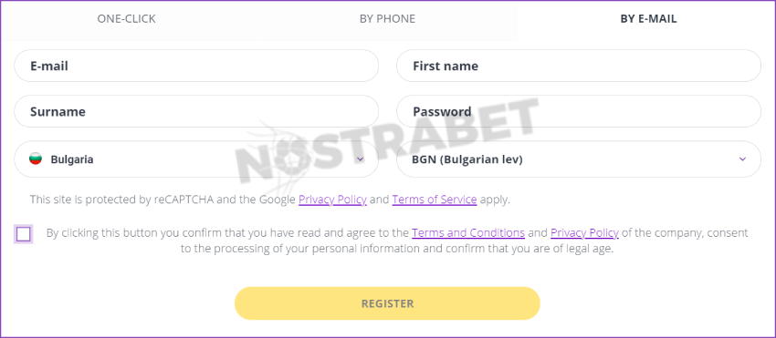Select the BY E-MAIL tab
The image size is (776, 338).
click(x=648, y=19)
